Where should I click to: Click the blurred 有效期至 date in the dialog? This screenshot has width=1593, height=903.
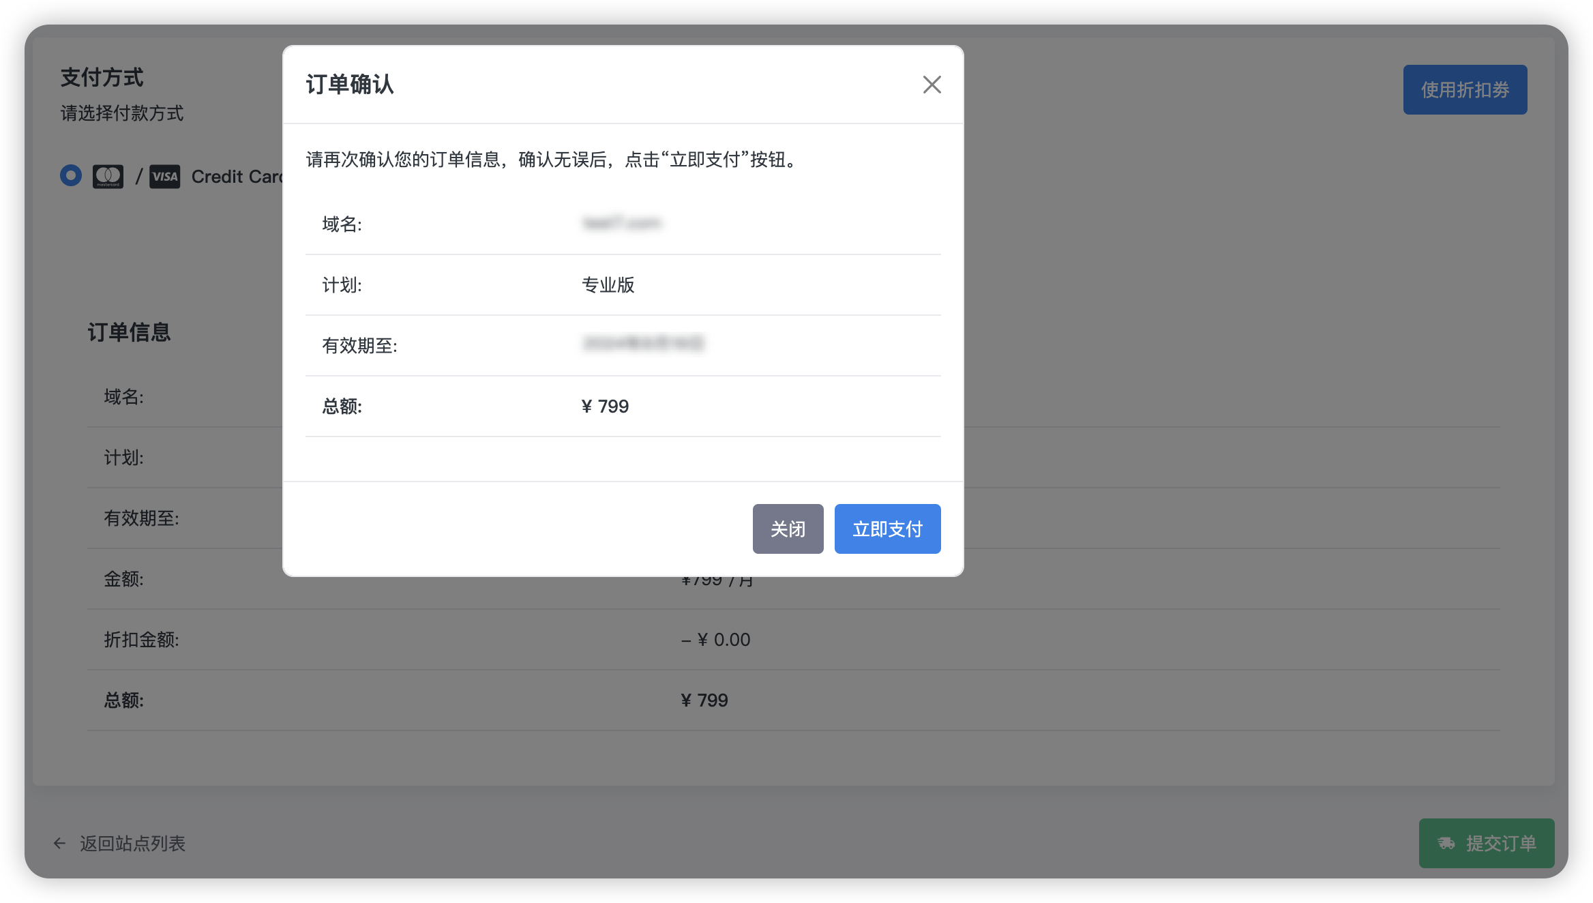643,343
